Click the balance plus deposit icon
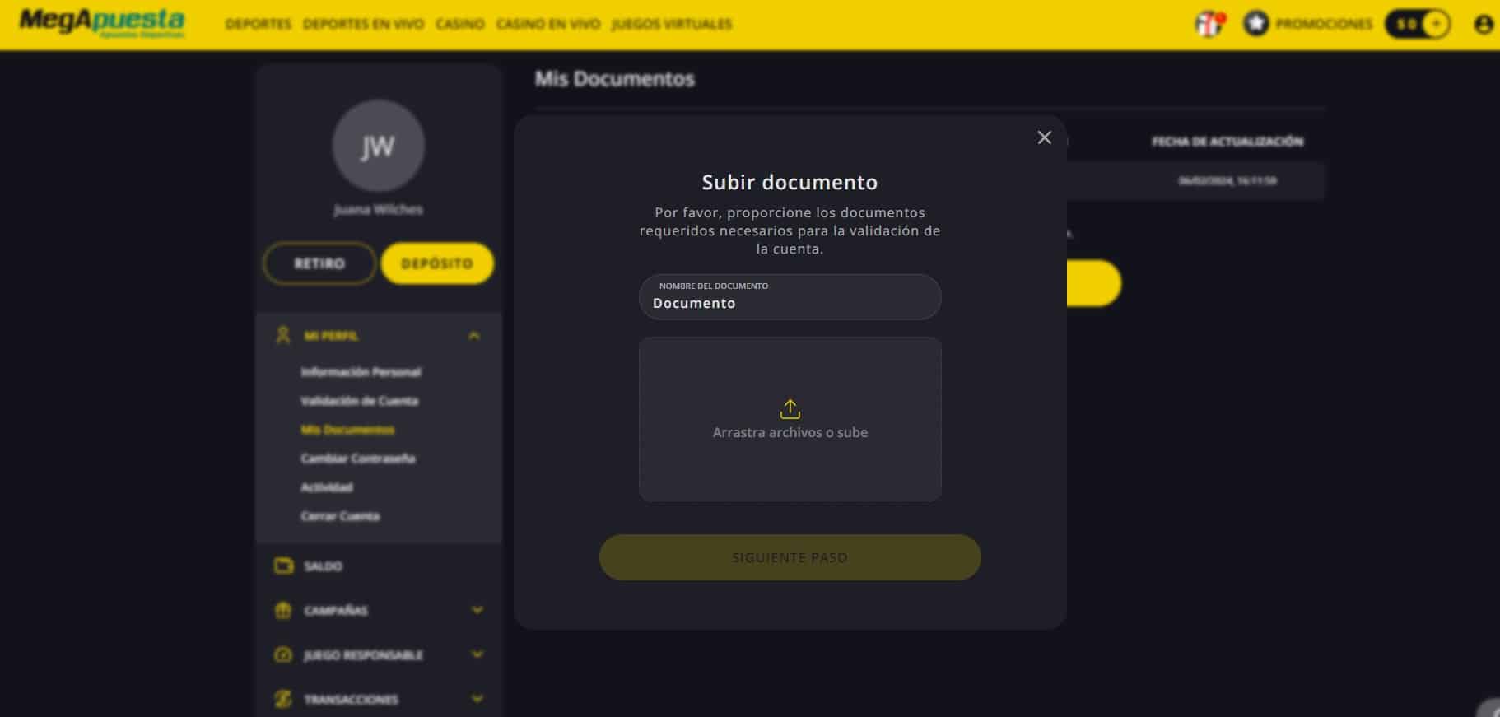This screenshot has height=717, width=1500. click(x=1437, y=25)
